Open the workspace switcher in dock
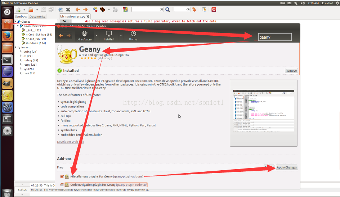 (7, 119)
